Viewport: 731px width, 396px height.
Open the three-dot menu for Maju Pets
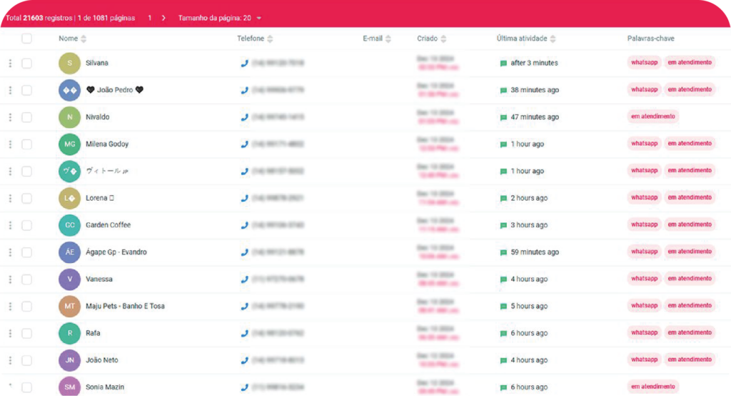point(10,307)
